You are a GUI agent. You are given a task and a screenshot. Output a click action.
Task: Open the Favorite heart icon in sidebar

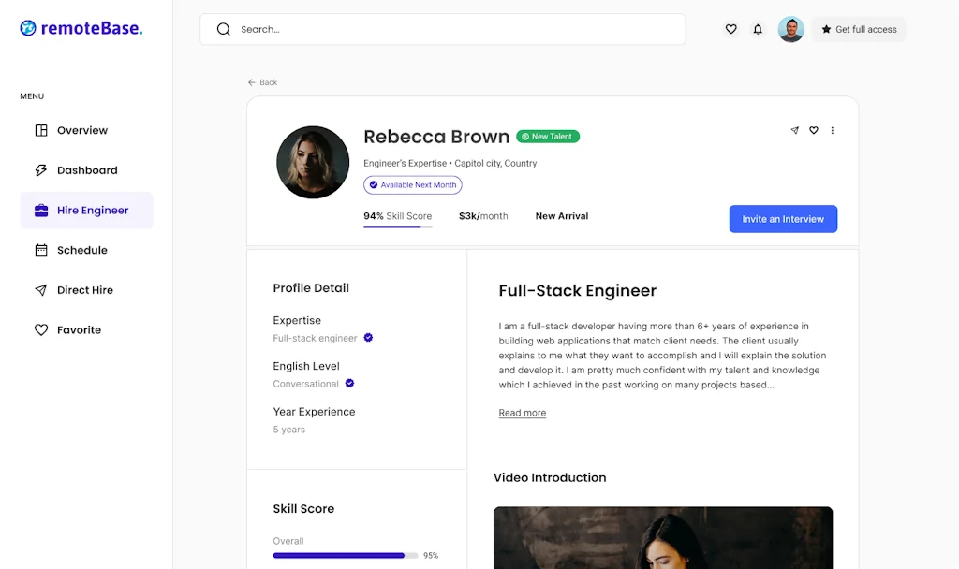40,329
